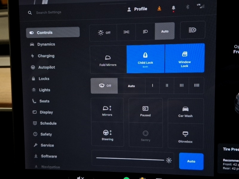Go to Charging settings
239x179 pixels.
[x=46, y=56]
